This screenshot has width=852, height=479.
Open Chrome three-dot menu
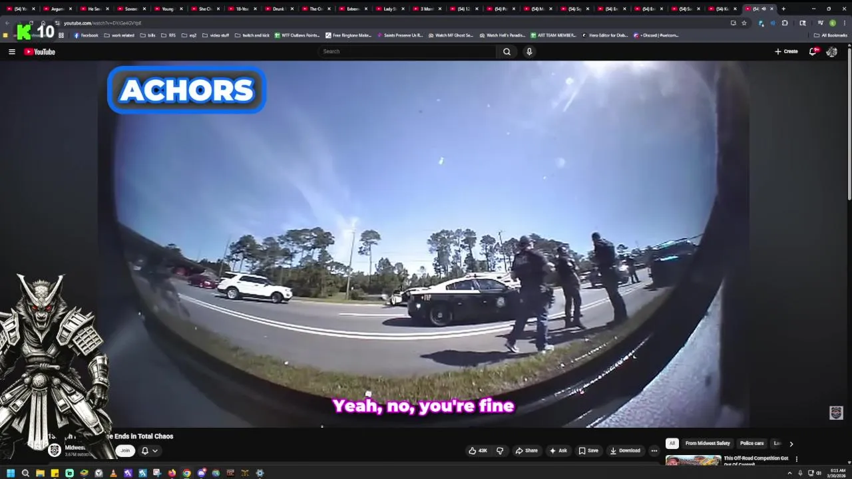tap(845, 23)
